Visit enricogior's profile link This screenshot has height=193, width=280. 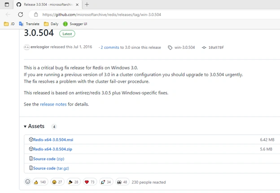40,47
